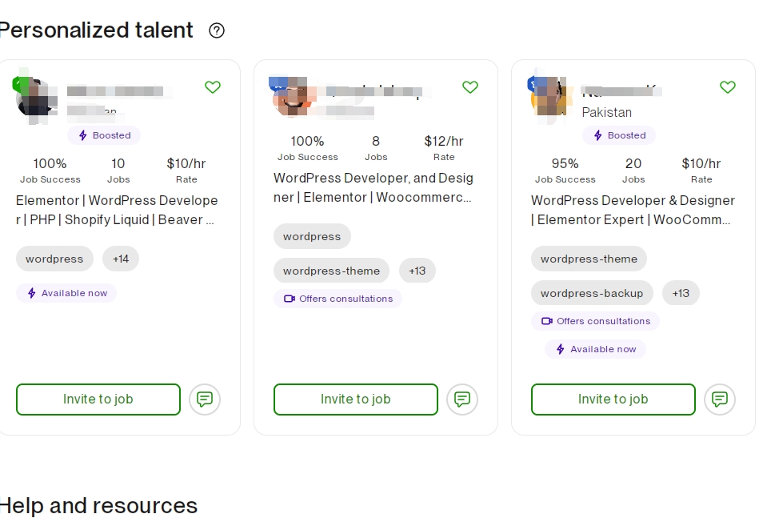Open chat with the $12/hr freelancer
767x526 pixels.
tap(462, 399)
